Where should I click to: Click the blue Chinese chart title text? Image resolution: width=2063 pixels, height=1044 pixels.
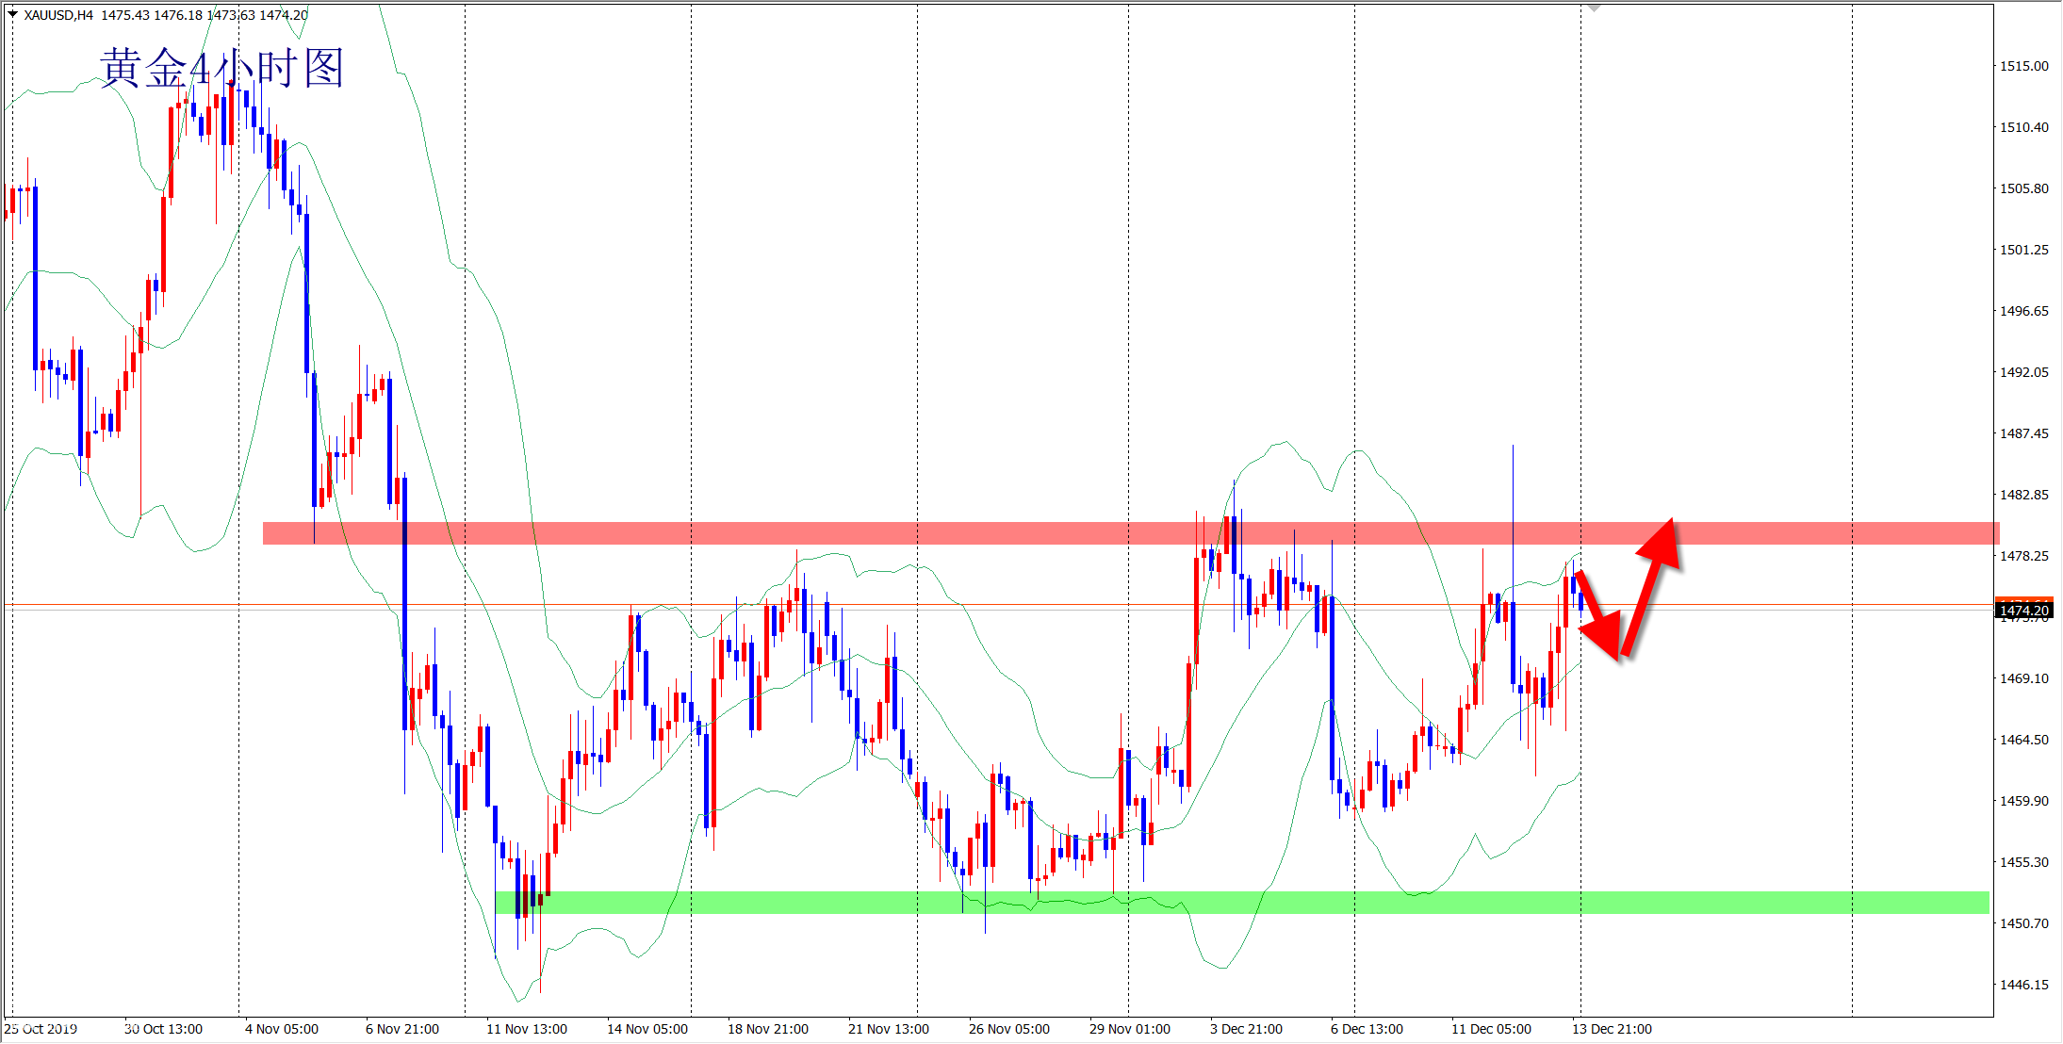[221, 69]
